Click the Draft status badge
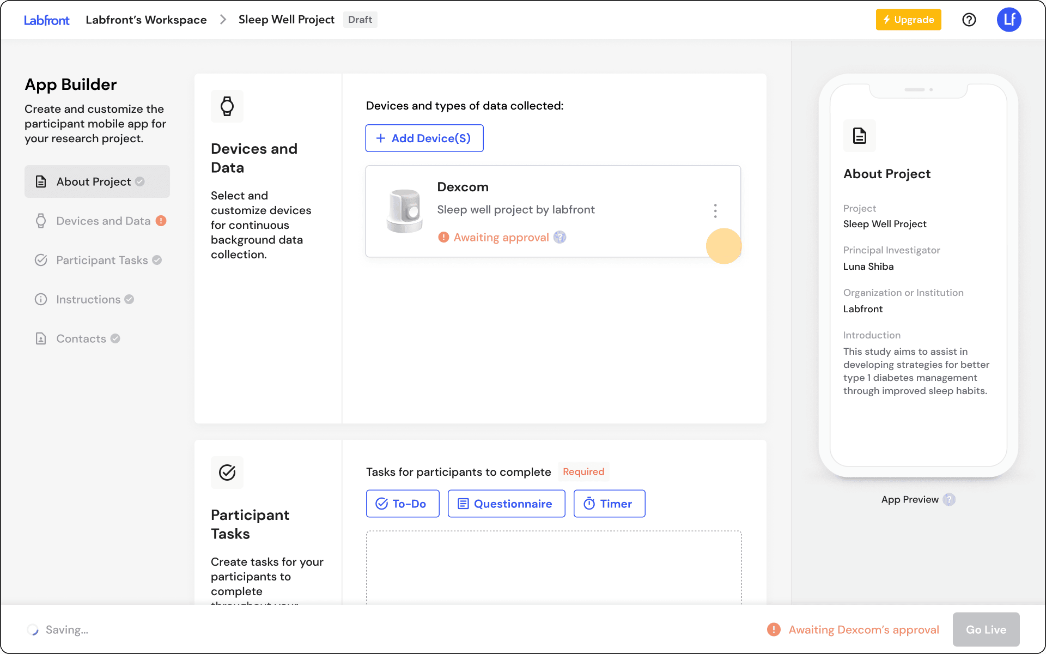This screenshot has width=1046, height=654. 360,20
